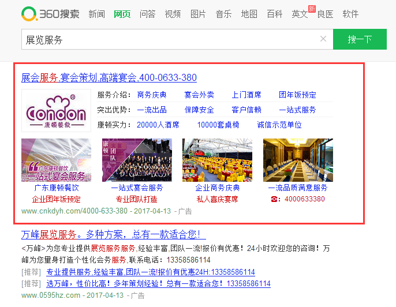Open the 万峰展览服务 result title link

click(x=113, y=235)
